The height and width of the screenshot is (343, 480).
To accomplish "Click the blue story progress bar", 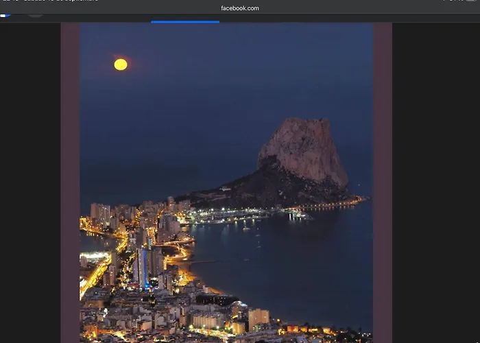I will click(185, 22).
